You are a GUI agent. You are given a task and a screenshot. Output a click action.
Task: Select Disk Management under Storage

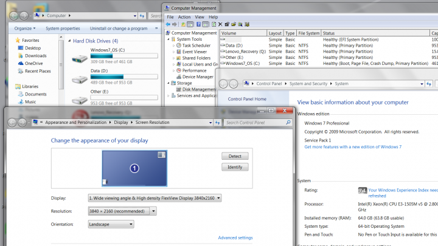pyautogui.click(x=199, y=89)
